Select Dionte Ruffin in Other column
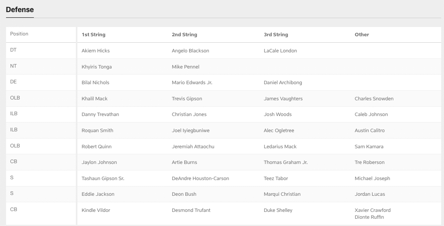Image resolution: width=444 pixels, height=226 pixels. pos(369,217)
